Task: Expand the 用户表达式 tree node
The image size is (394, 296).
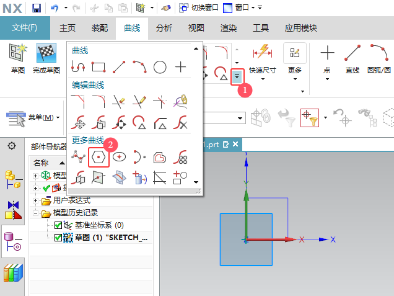Action: tap(35, 200)
